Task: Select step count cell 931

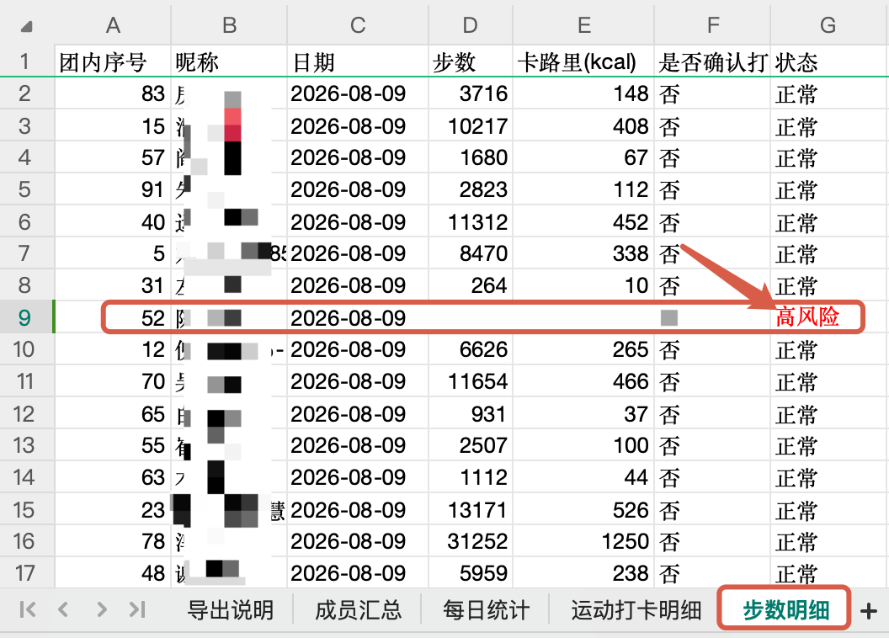Action: point(470,413)
